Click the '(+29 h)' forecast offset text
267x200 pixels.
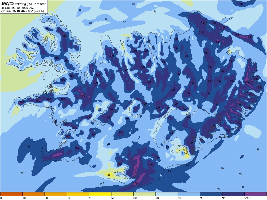(39, 11)
